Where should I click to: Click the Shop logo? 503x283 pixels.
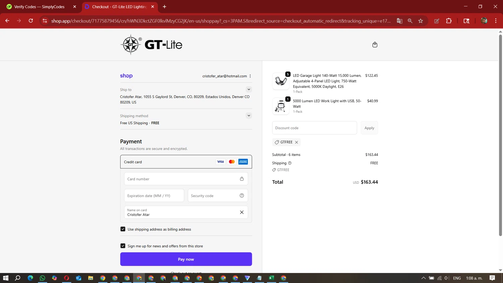click(x=126, y=76)
